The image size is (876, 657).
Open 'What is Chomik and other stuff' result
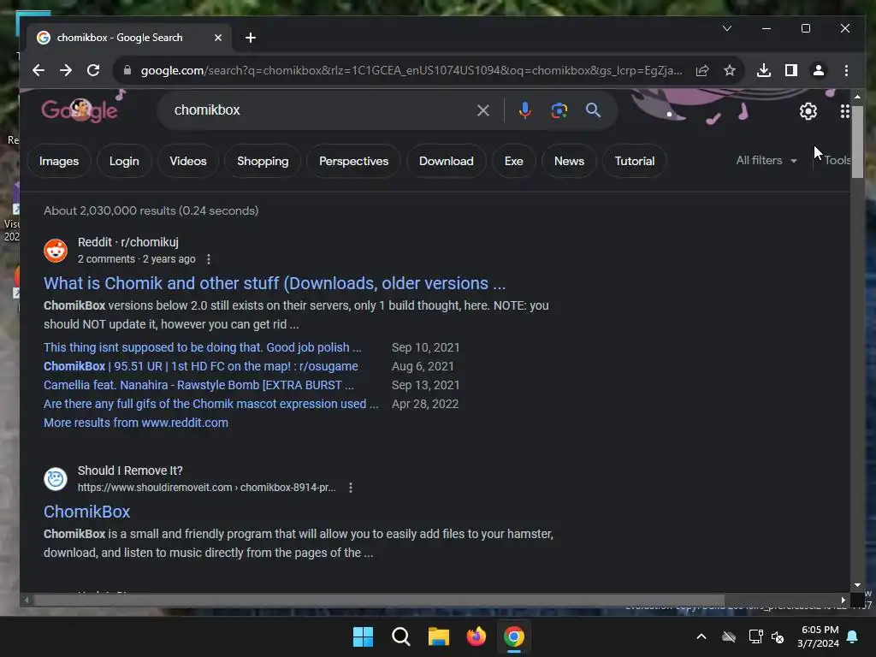(275, 283)
